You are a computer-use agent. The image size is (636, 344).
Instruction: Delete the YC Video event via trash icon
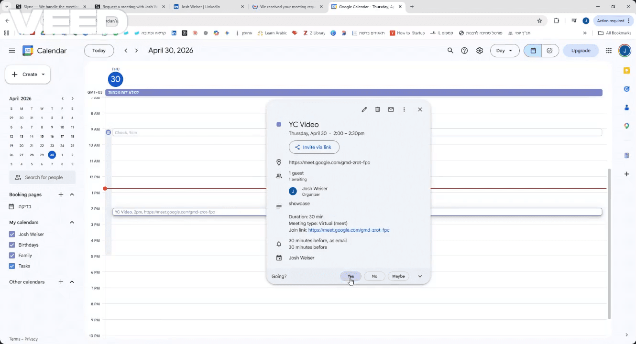coord(377,109)
